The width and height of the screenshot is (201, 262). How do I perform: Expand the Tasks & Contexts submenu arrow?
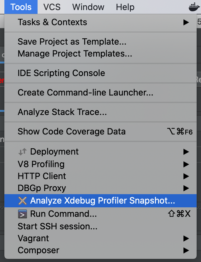point(186,22)
